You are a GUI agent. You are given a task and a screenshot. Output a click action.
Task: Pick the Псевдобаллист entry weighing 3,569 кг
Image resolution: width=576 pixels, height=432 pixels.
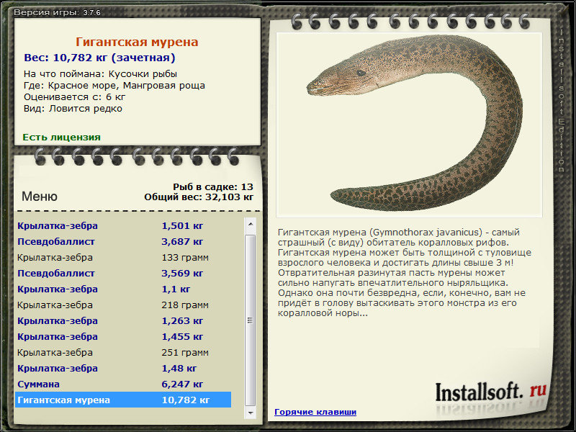point(123,273)
